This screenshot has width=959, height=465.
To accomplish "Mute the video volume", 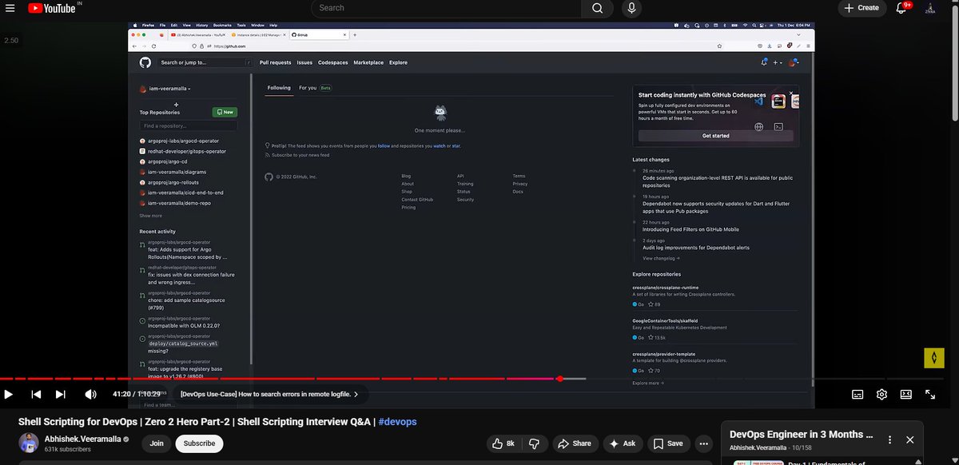I will tap(90, 394).
